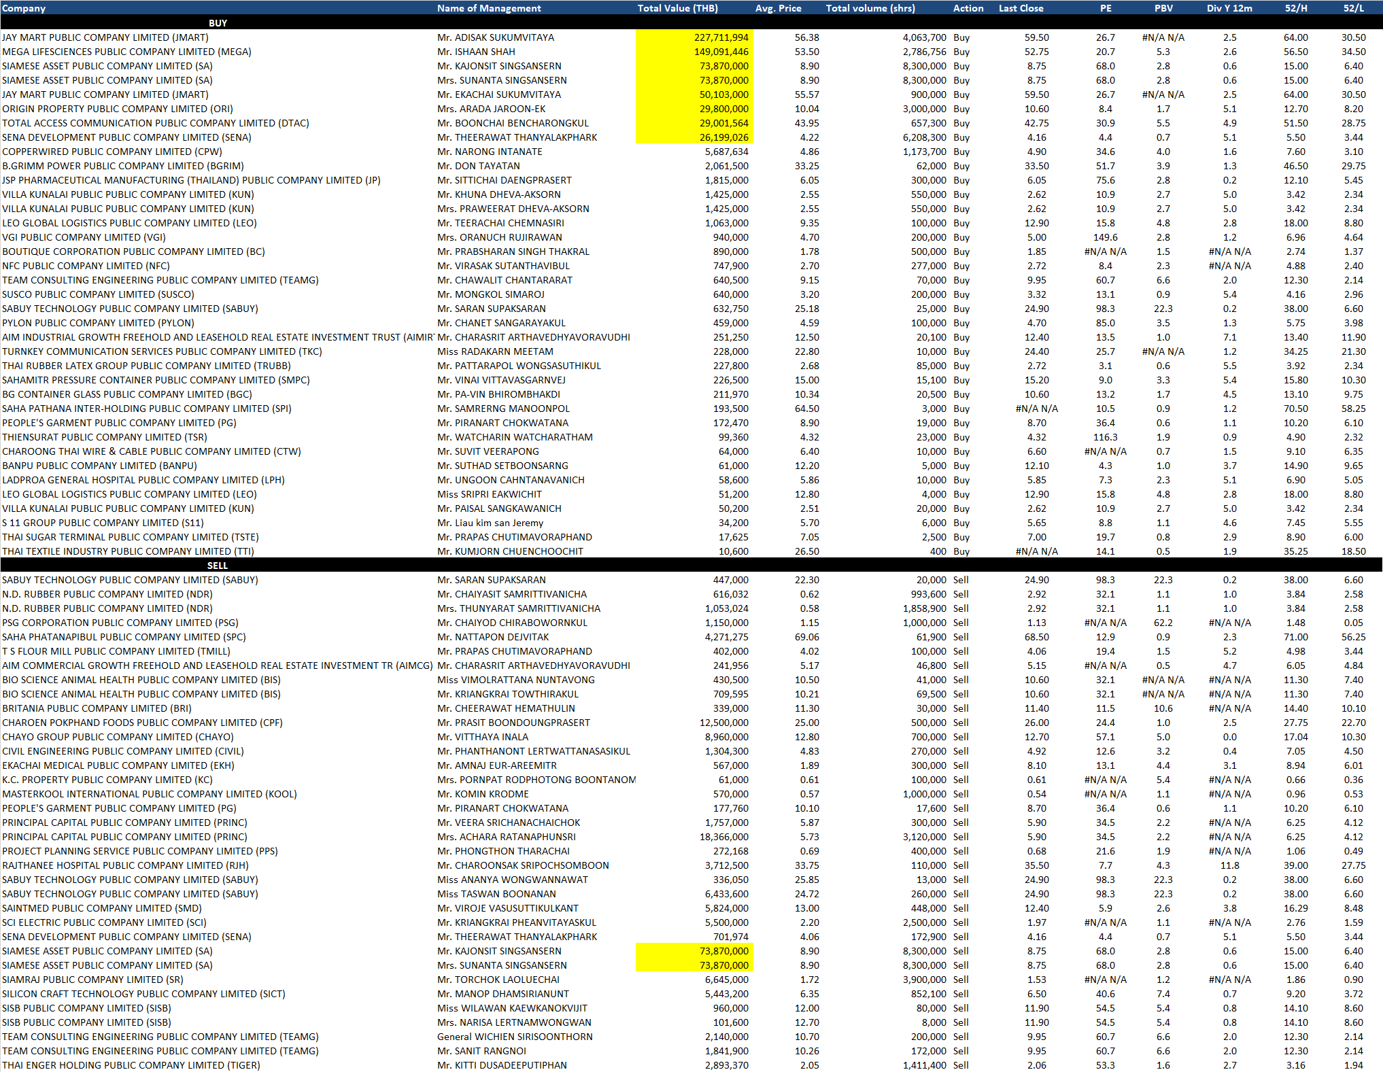Click VGI PUBLIC COMPANY LIMITED (VGI)
The width and height of the screenshot is (1383, 1072).
click(84, 237)
